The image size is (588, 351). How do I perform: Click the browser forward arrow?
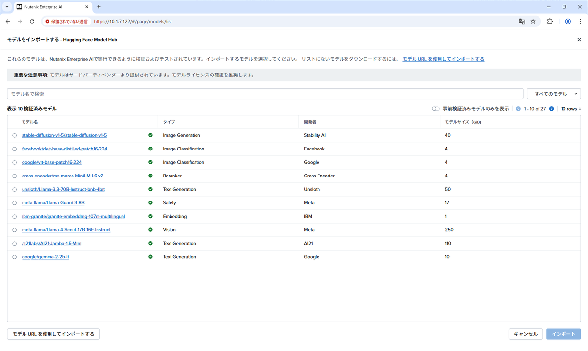coord(20,22)
